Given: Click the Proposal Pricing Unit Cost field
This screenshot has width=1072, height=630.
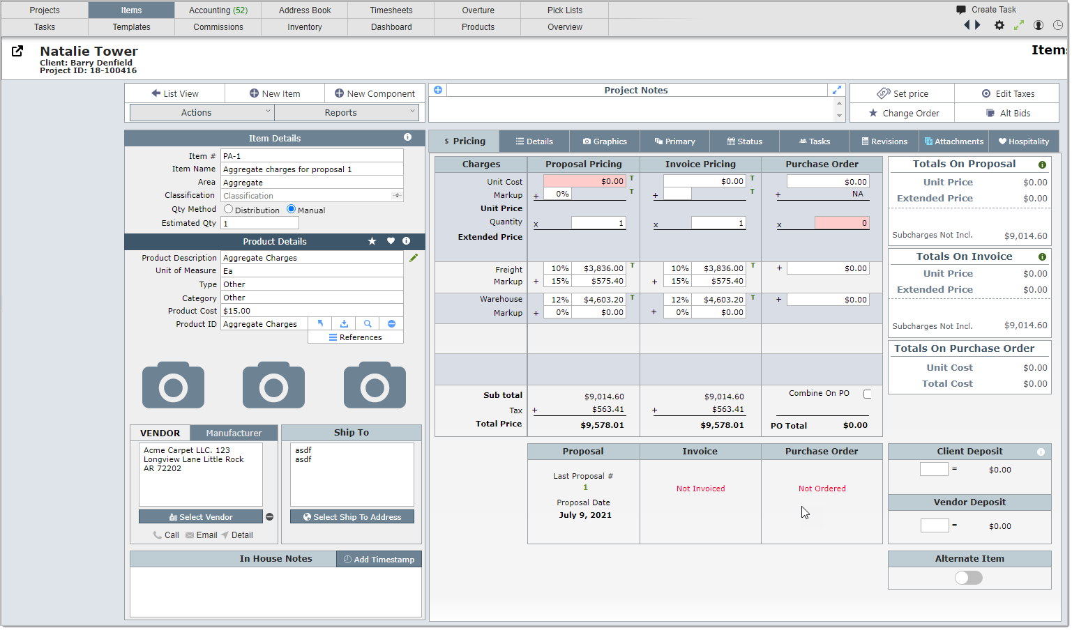Looking at the screenshot, I should (x=584, y=181).
